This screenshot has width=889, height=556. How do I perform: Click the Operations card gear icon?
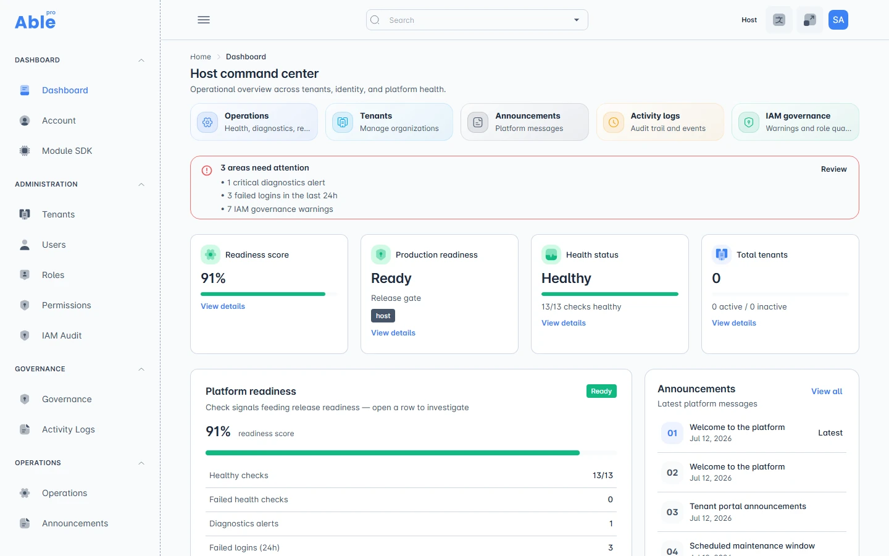click(x=207, y=122)
